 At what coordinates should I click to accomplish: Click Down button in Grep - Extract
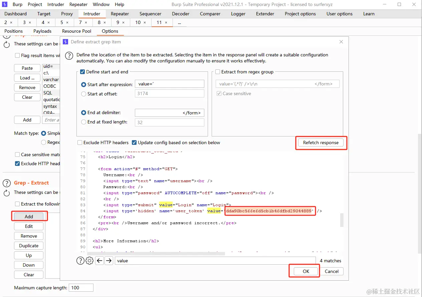click(x=29, y=265)
